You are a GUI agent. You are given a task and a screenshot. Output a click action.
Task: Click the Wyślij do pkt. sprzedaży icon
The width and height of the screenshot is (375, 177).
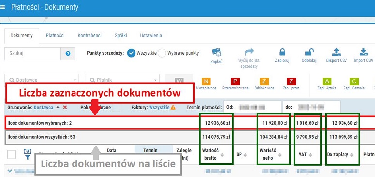coord(249,52)
